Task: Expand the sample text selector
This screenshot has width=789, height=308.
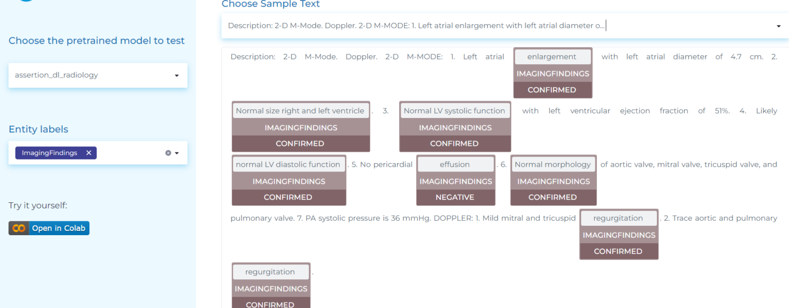Action: click(778, 26)
